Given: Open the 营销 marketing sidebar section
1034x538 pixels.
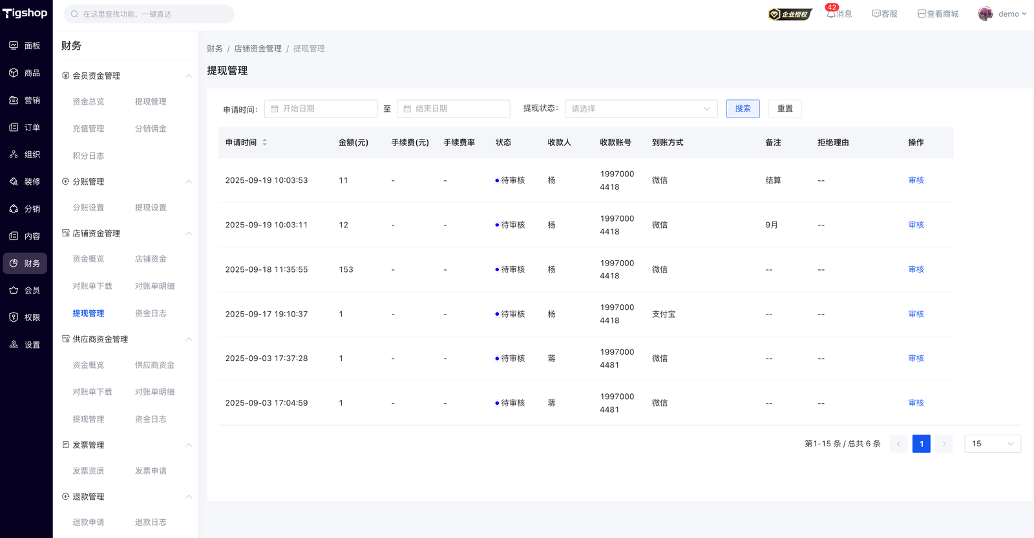Looking at the screenshot, I should (x=25, y=100).
